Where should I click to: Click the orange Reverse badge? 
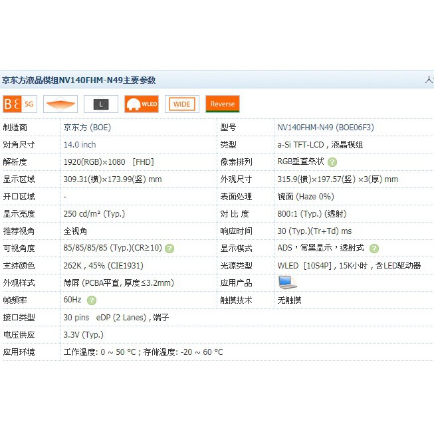[x=223, y=104]
